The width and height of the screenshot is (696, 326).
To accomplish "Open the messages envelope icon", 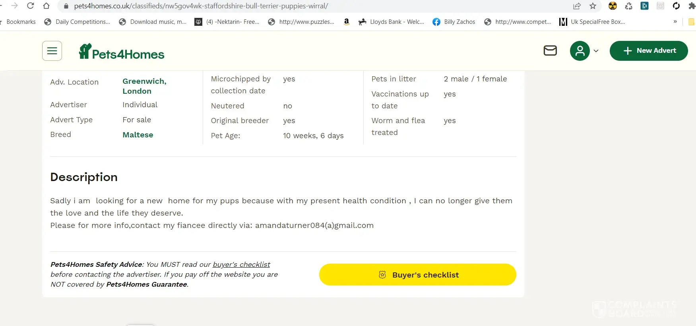I will click(550, 50).
